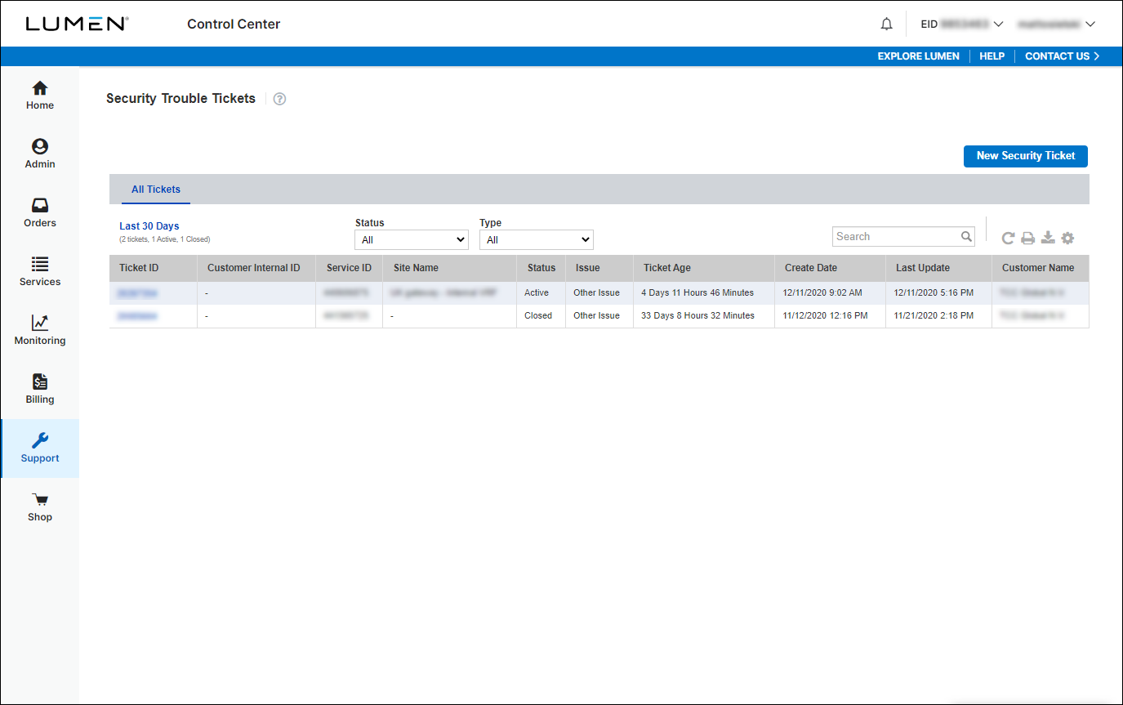Open the Shop section in sidebar

[x=39, y=507]
